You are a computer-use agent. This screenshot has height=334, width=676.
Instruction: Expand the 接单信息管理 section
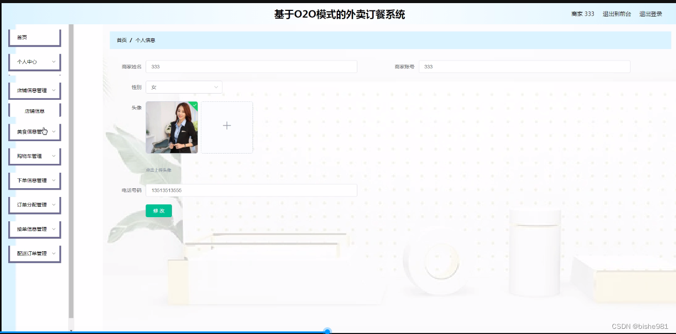coord(34,229)
